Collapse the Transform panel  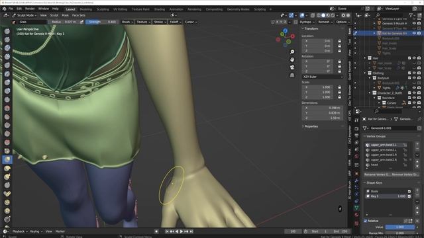[x=311, y=28]
